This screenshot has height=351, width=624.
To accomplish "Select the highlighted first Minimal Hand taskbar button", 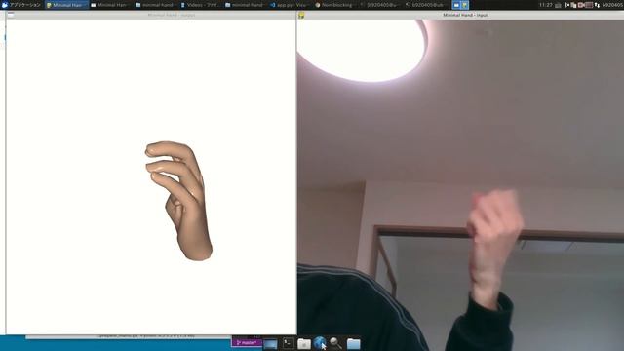I will [x=66, y=5].
